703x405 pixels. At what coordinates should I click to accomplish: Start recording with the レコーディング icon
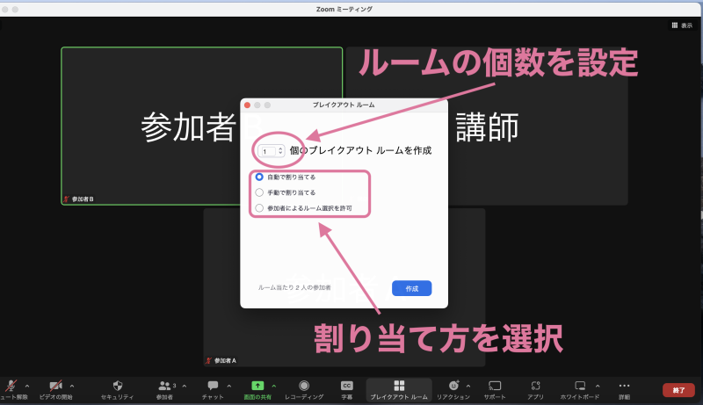[304, 386]
